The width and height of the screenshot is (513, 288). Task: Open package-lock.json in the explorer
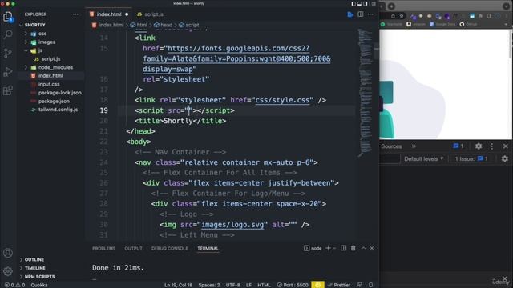click(x=59, y=93)
